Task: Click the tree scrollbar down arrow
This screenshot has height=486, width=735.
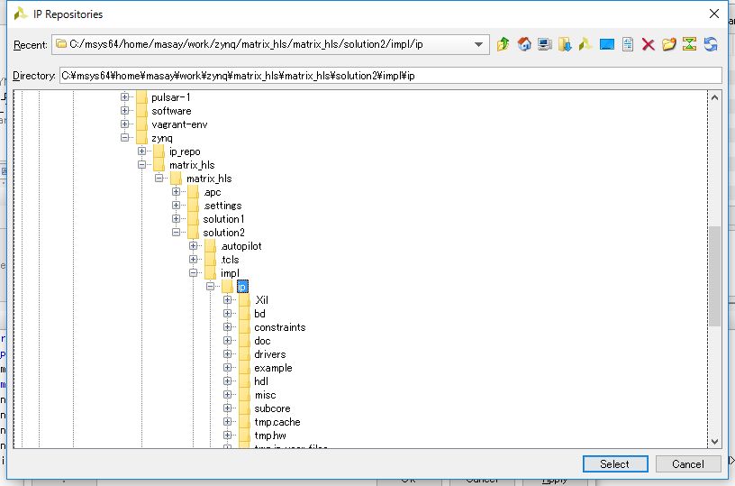Action: 714,441
